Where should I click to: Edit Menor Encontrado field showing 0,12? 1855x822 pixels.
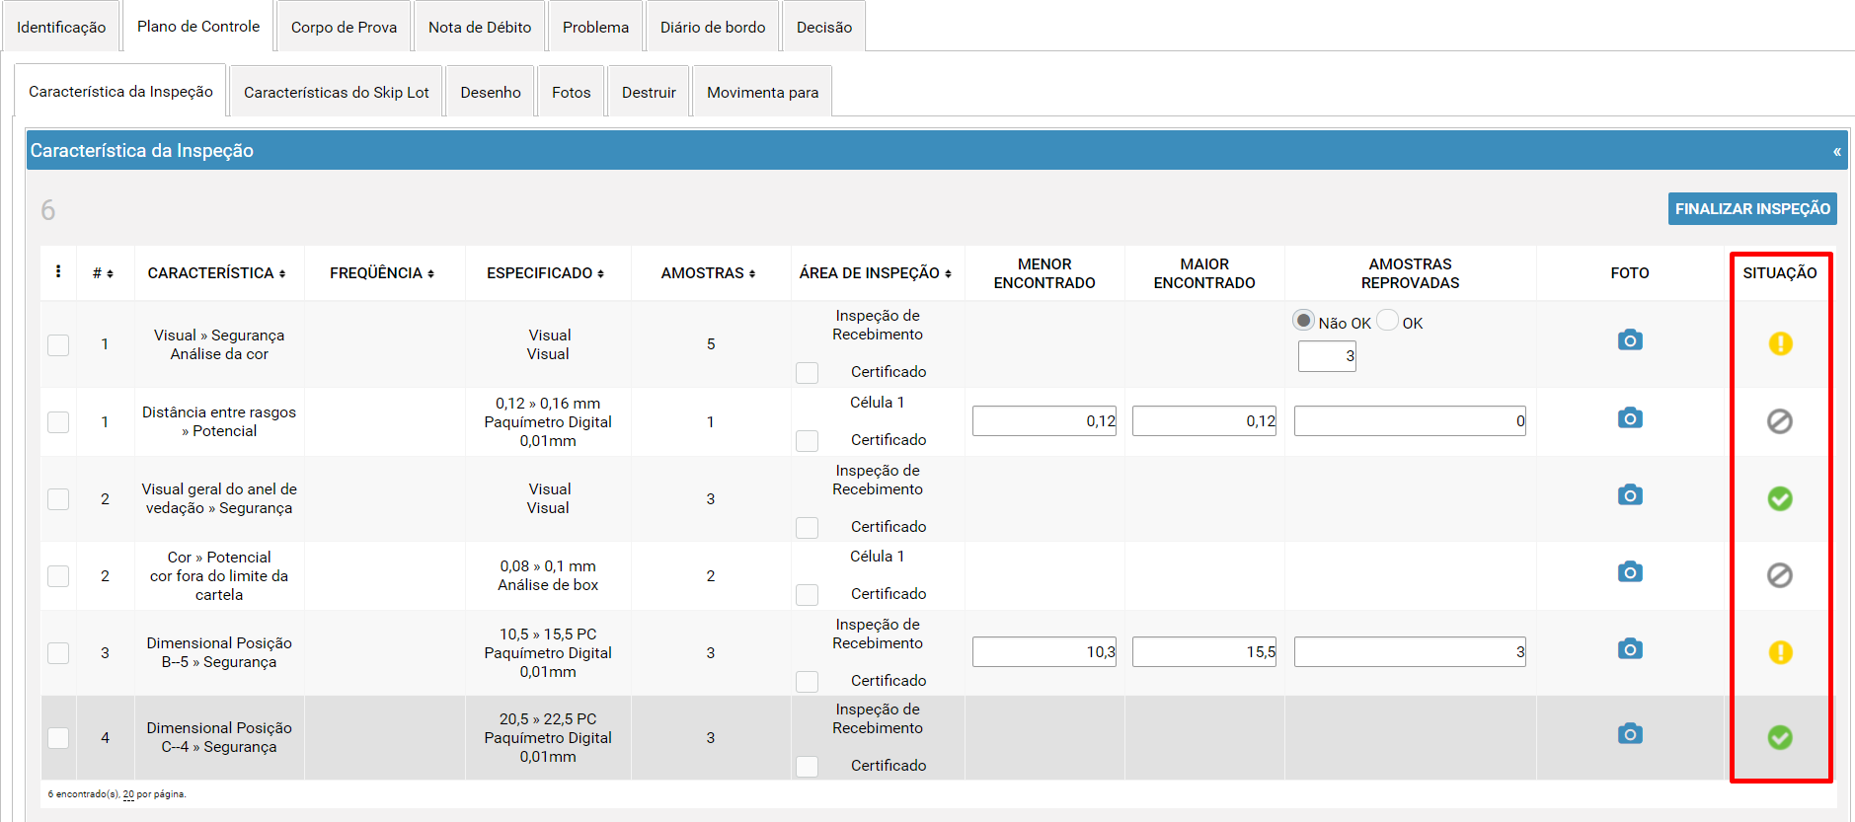pyautogui.click(x=1044, y=421)
